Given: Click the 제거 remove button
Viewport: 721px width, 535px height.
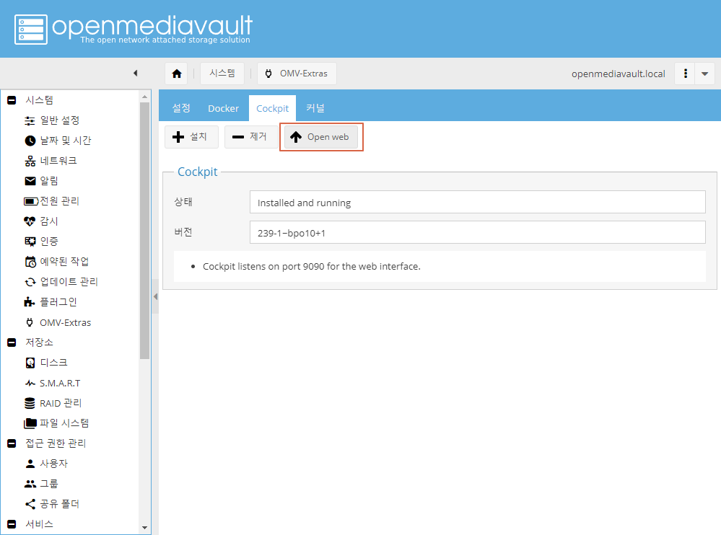Looking at the screenshot, I should point(251,137).
